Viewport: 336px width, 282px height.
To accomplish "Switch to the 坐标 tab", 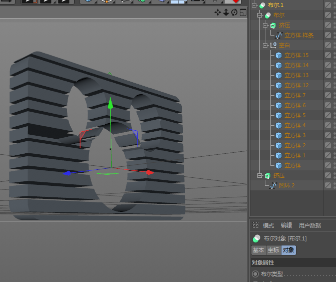I will [x=273, y=250].
